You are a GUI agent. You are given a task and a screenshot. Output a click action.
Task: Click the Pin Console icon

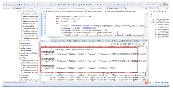click(136, 44)
